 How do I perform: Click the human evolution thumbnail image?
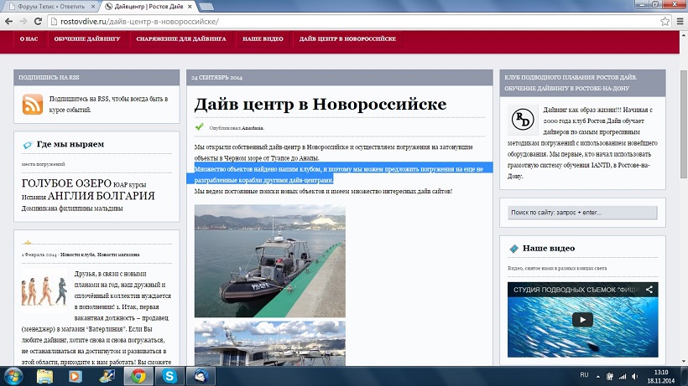pyautogui.click(x=44, y=291)
